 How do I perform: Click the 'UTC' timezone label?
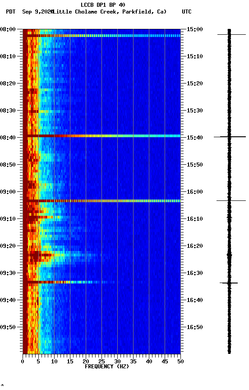click(x=187, y=12)
